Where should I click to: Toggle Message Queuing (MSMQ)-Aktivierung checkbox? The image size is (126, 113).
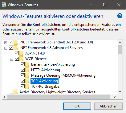pos(22,75)
